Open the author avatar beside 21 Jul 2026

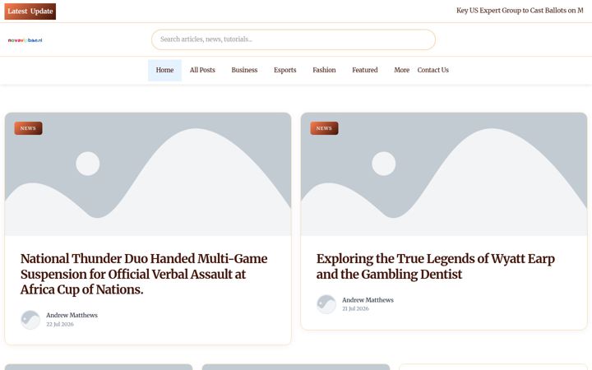point(326,304)
